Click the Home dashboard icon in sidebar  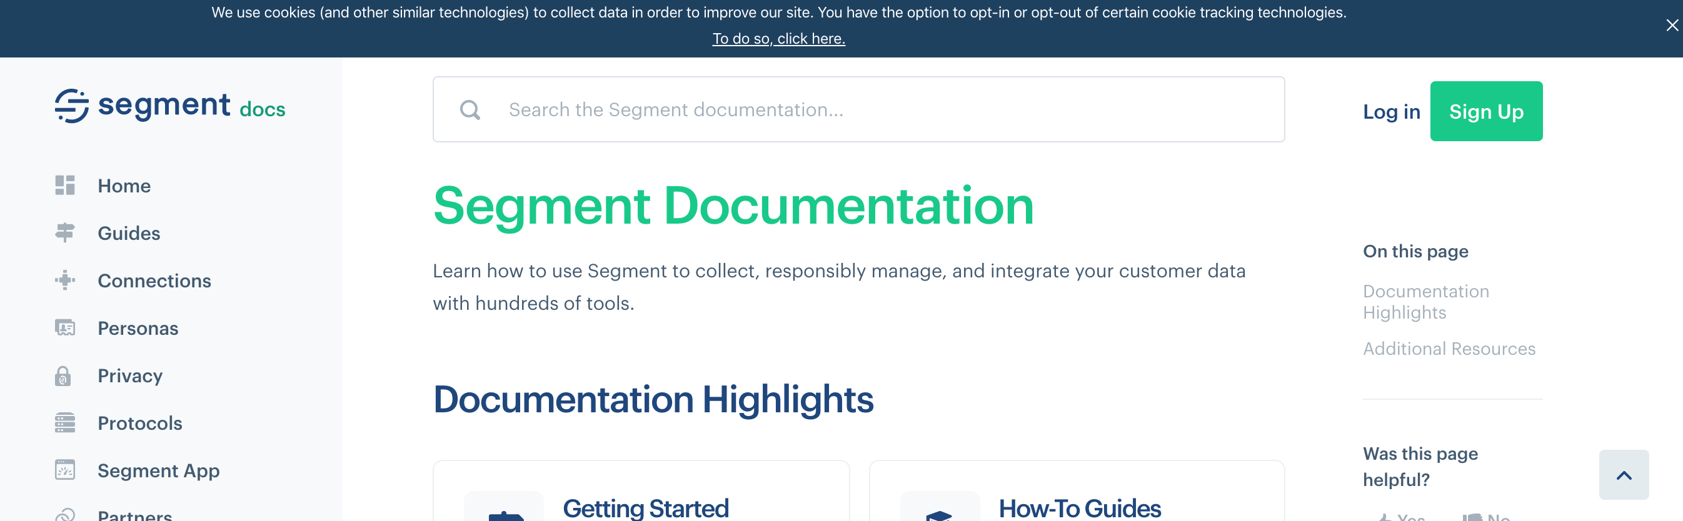(x=64, y=186)
